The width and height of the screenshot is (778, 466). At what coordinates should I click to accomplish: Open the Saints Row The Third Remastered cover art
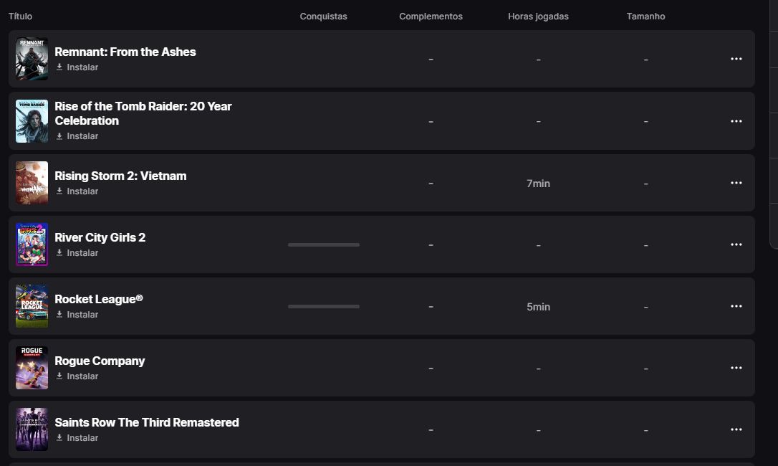coord(32,429)
